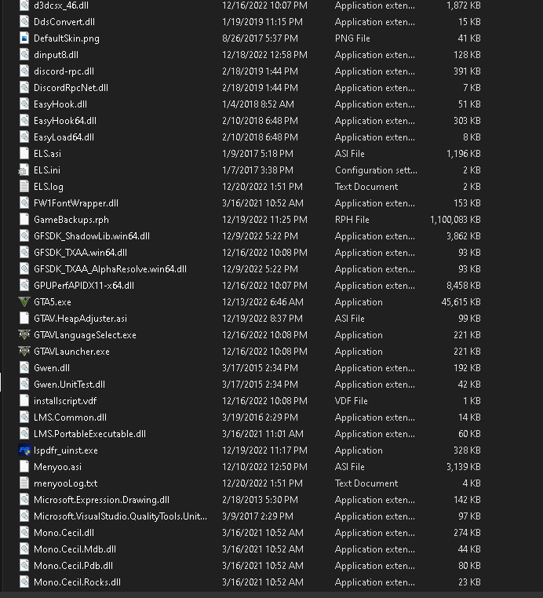Select the Mono.Cecil.Pdb.dll file name
543x598 pixels.
[x=73, y=566]
